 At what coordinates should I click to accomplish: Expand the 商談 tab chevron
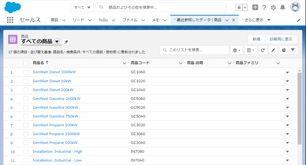(64, 20)
